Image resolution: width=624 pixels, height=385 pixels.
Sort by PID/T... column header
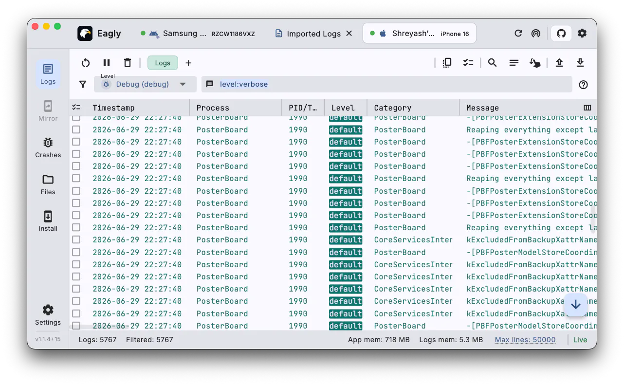click(x=303, y=108)
